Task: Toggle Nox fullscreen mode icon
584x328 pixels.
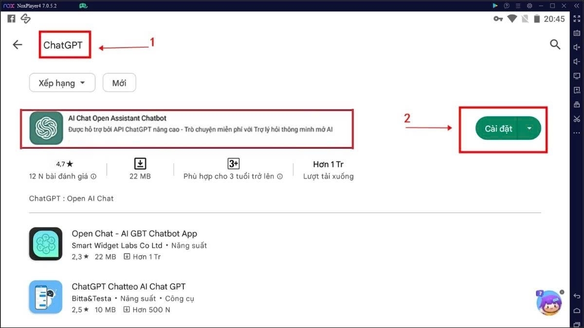Action: point(577,18)
